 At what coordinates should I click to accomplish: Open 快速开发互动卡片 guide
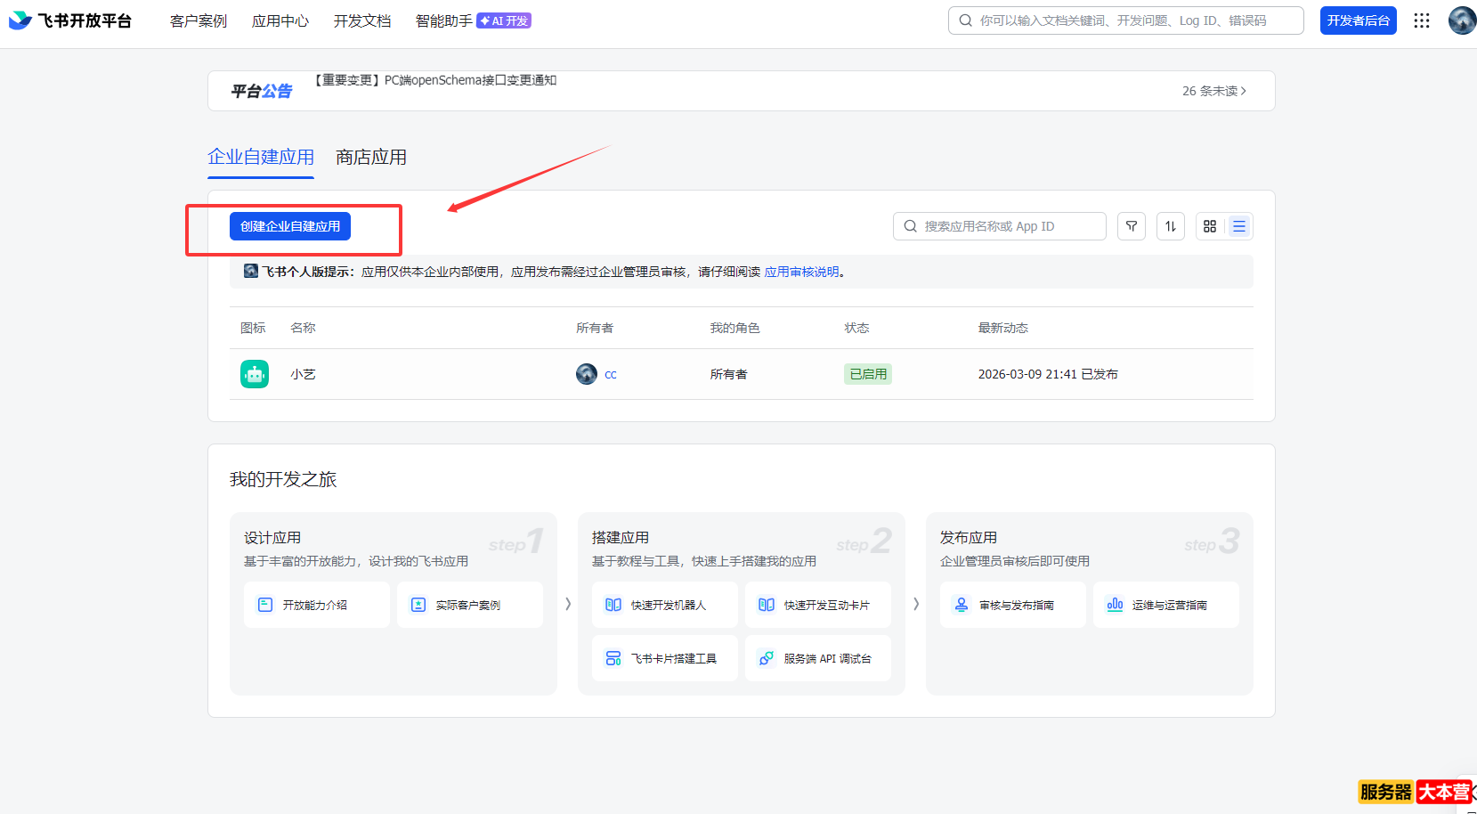818,605
